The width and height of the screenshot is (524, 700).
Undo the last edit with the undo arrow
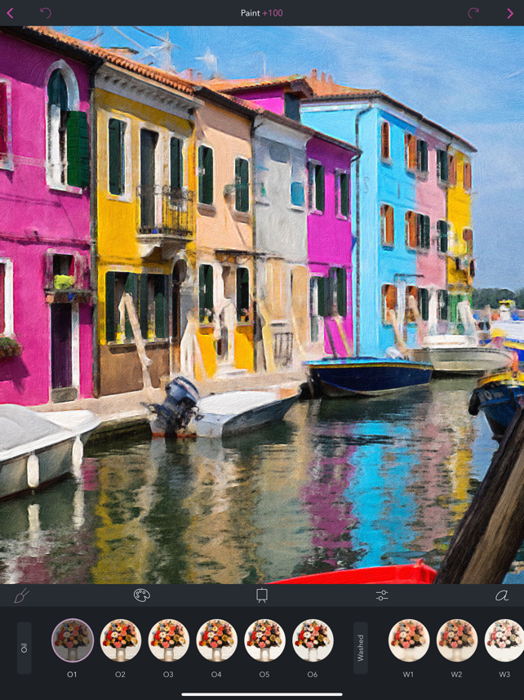coord(46,12)
